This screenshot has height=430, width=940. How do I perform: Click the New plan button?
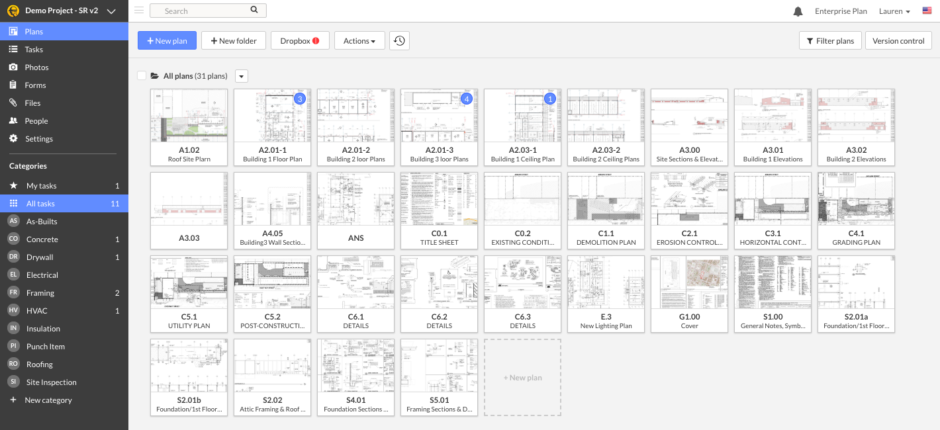click(167, 40)
